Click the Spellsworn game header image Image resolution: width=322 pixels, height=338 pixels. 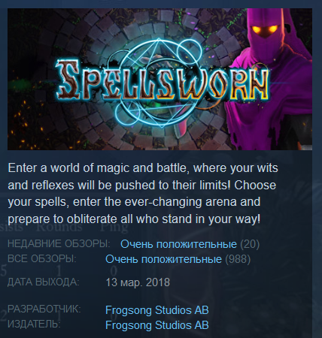coord(159,79)
